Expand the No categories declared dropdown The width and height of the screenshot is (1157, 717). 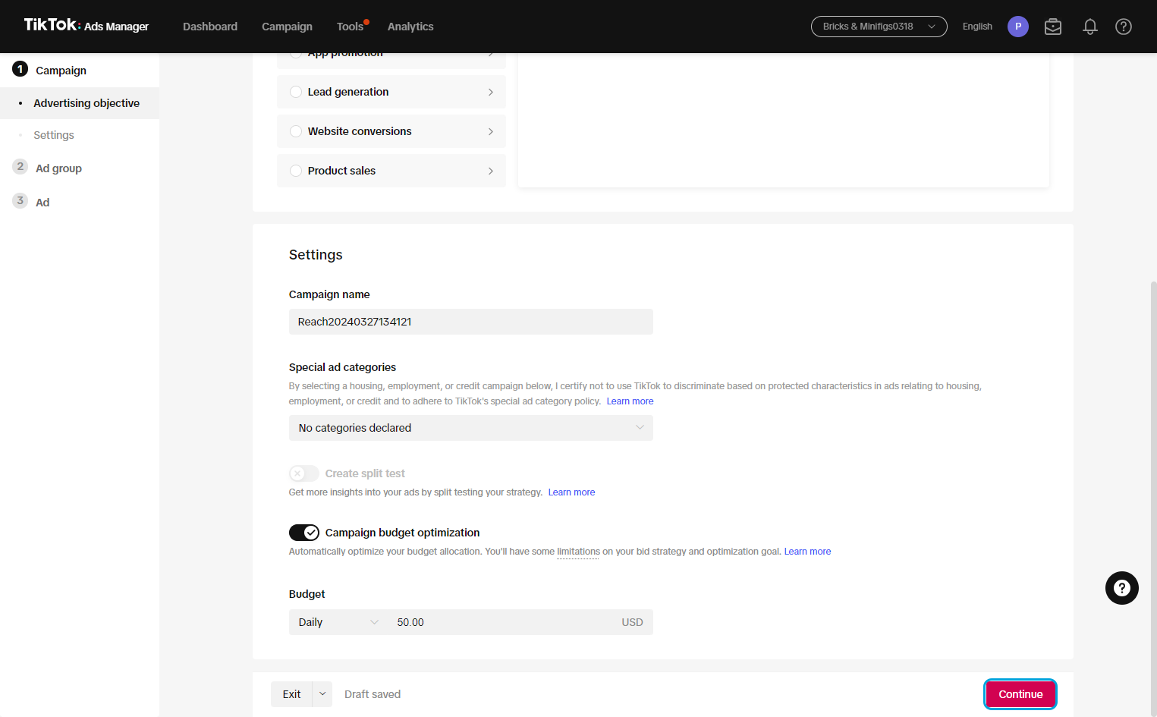pyautogui.click(x=470, y=428)
